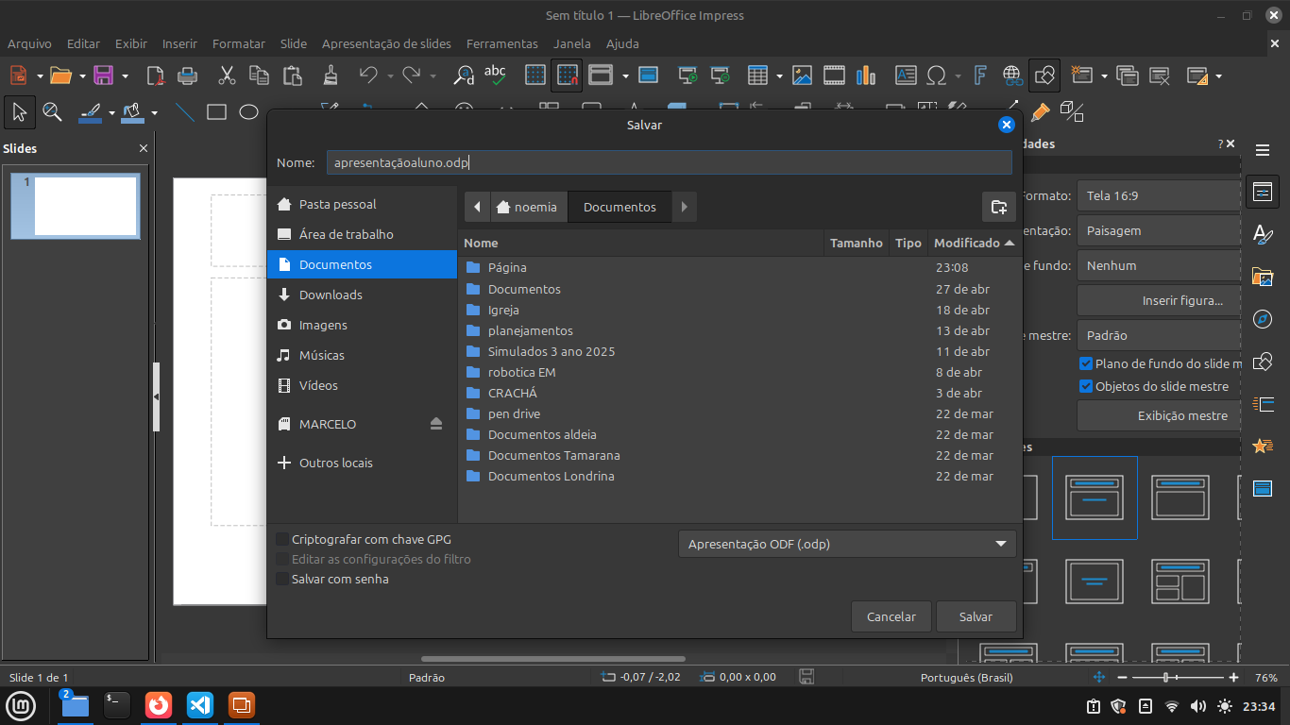Select the Zoom & Pan magnifier tool
Viewport: 1290px width, 725px height.
pos(52,112)
